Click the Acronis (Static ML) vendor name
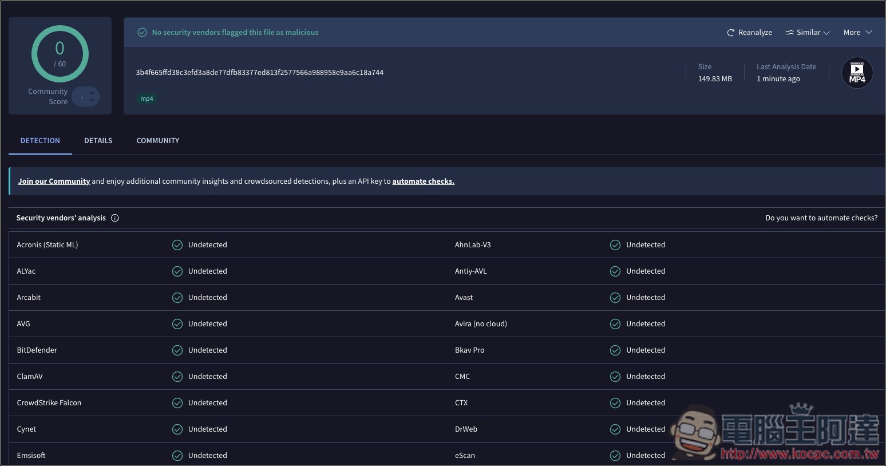The image size is (886, 466). (48, 245)
